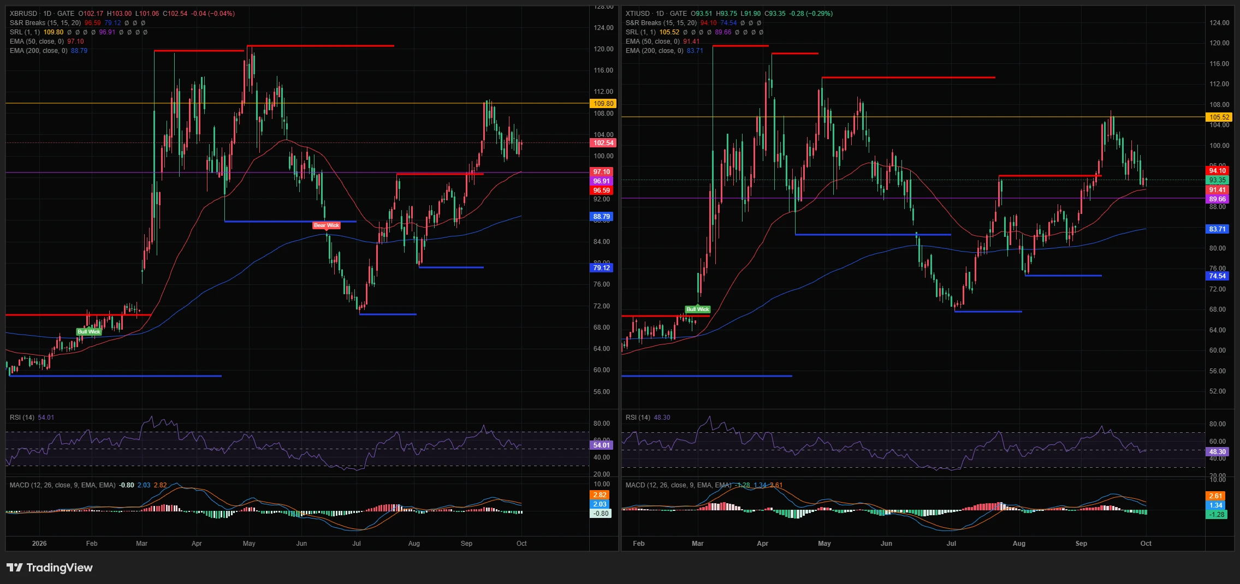The width and height of the screenshot is (1240, 584).
Task: Click the orange 105.52 price label
Action: click(x=1219, y=117)
